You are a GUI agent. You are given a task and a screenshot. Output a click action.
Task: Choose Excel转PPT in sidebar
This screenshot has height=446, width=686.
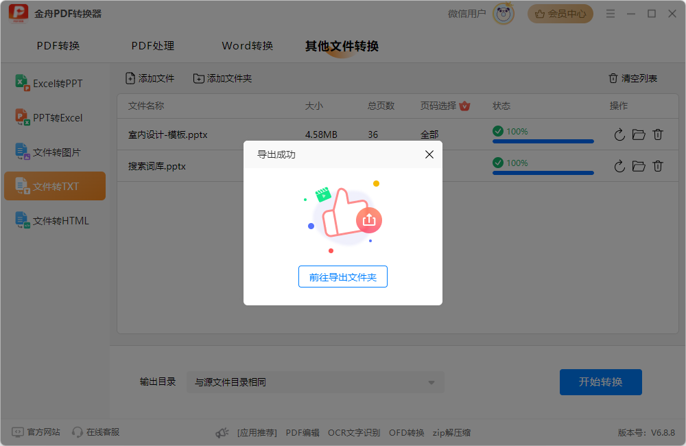(x=55, y=83)
